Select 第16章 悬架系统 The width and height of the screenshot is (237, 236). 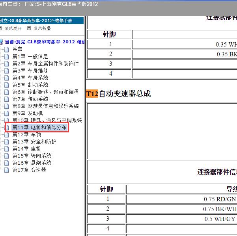[32, 163]
